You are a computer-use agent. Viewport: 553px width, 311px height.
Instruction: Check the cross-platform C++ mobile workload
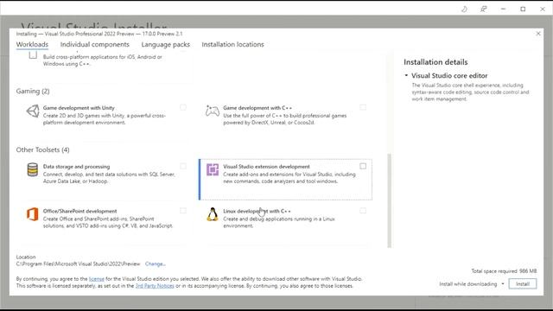point(33,55)
